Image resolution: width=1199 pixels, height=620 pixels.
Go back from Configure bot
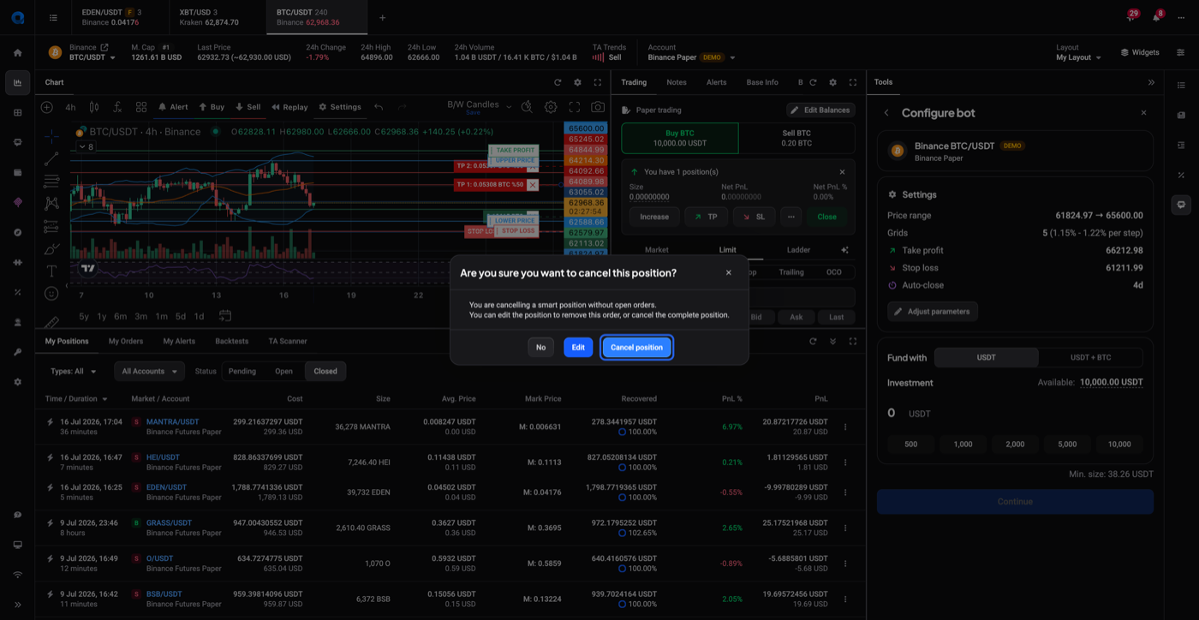pos(886,113)
